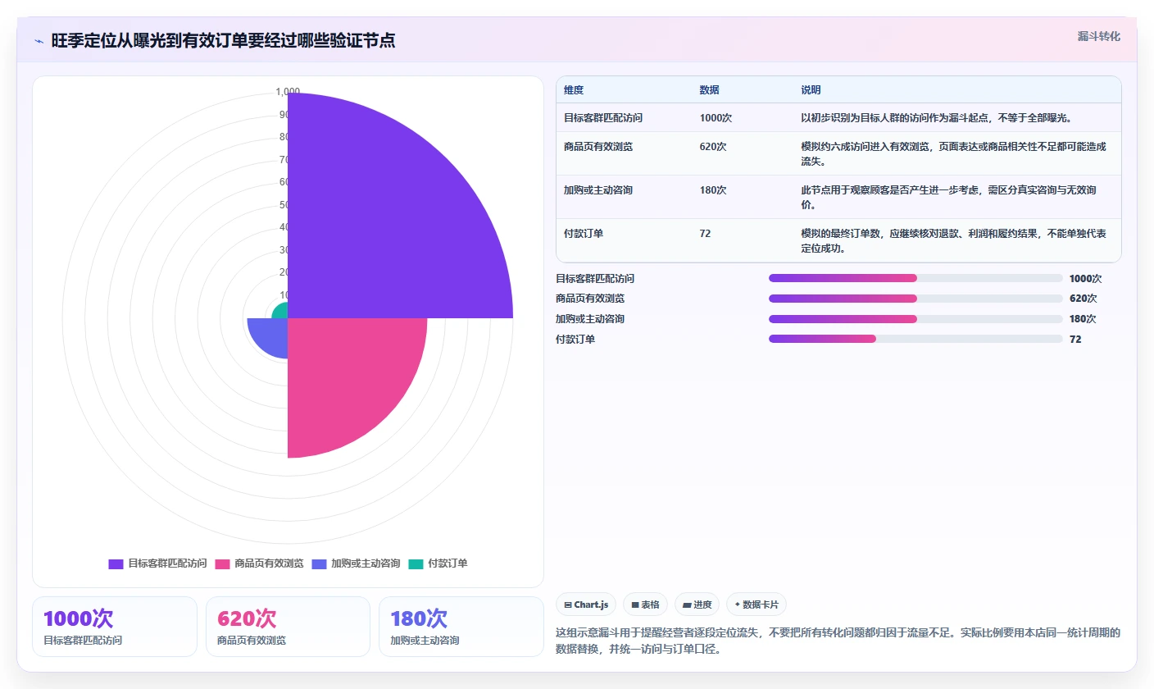The height and width of the screenshot is (689, 1154).
Task: Click the Chart.js tag chip
Action: tap(586, 605)
